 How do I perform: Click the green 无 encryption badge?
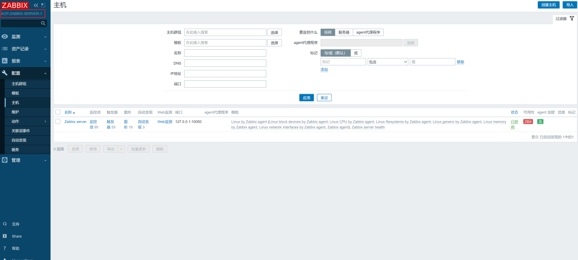(540, 121)
